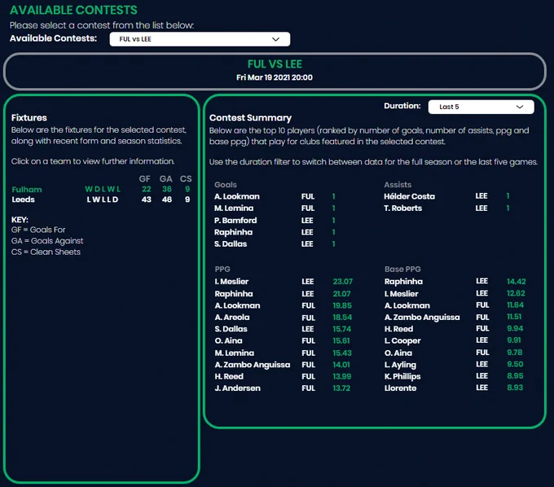Viewport: 554px width, 487px height.
Task: Open the Duration dropdown set to Last 5
Action: click(x=481, y=107)
